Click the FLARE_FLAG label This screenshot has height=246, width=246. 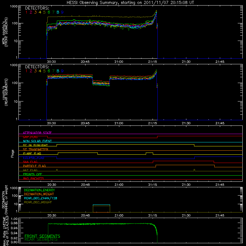pos(32,153)
